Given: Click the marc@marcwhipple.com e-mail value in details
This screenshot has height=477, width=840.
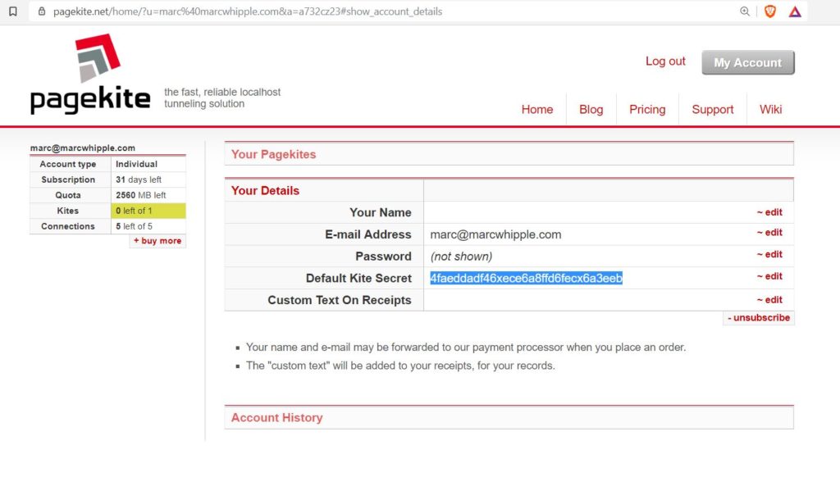Looking at the screenshot, I should (495, 234).
